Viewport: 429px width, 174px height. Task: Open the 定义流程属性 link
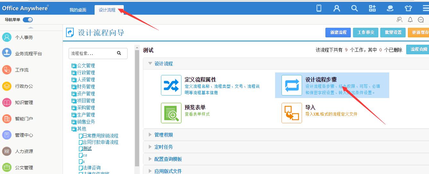click(200, 79)
